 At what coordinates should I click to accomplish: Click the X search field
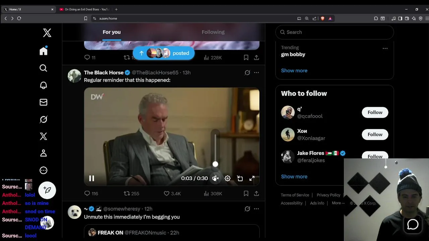334,32
